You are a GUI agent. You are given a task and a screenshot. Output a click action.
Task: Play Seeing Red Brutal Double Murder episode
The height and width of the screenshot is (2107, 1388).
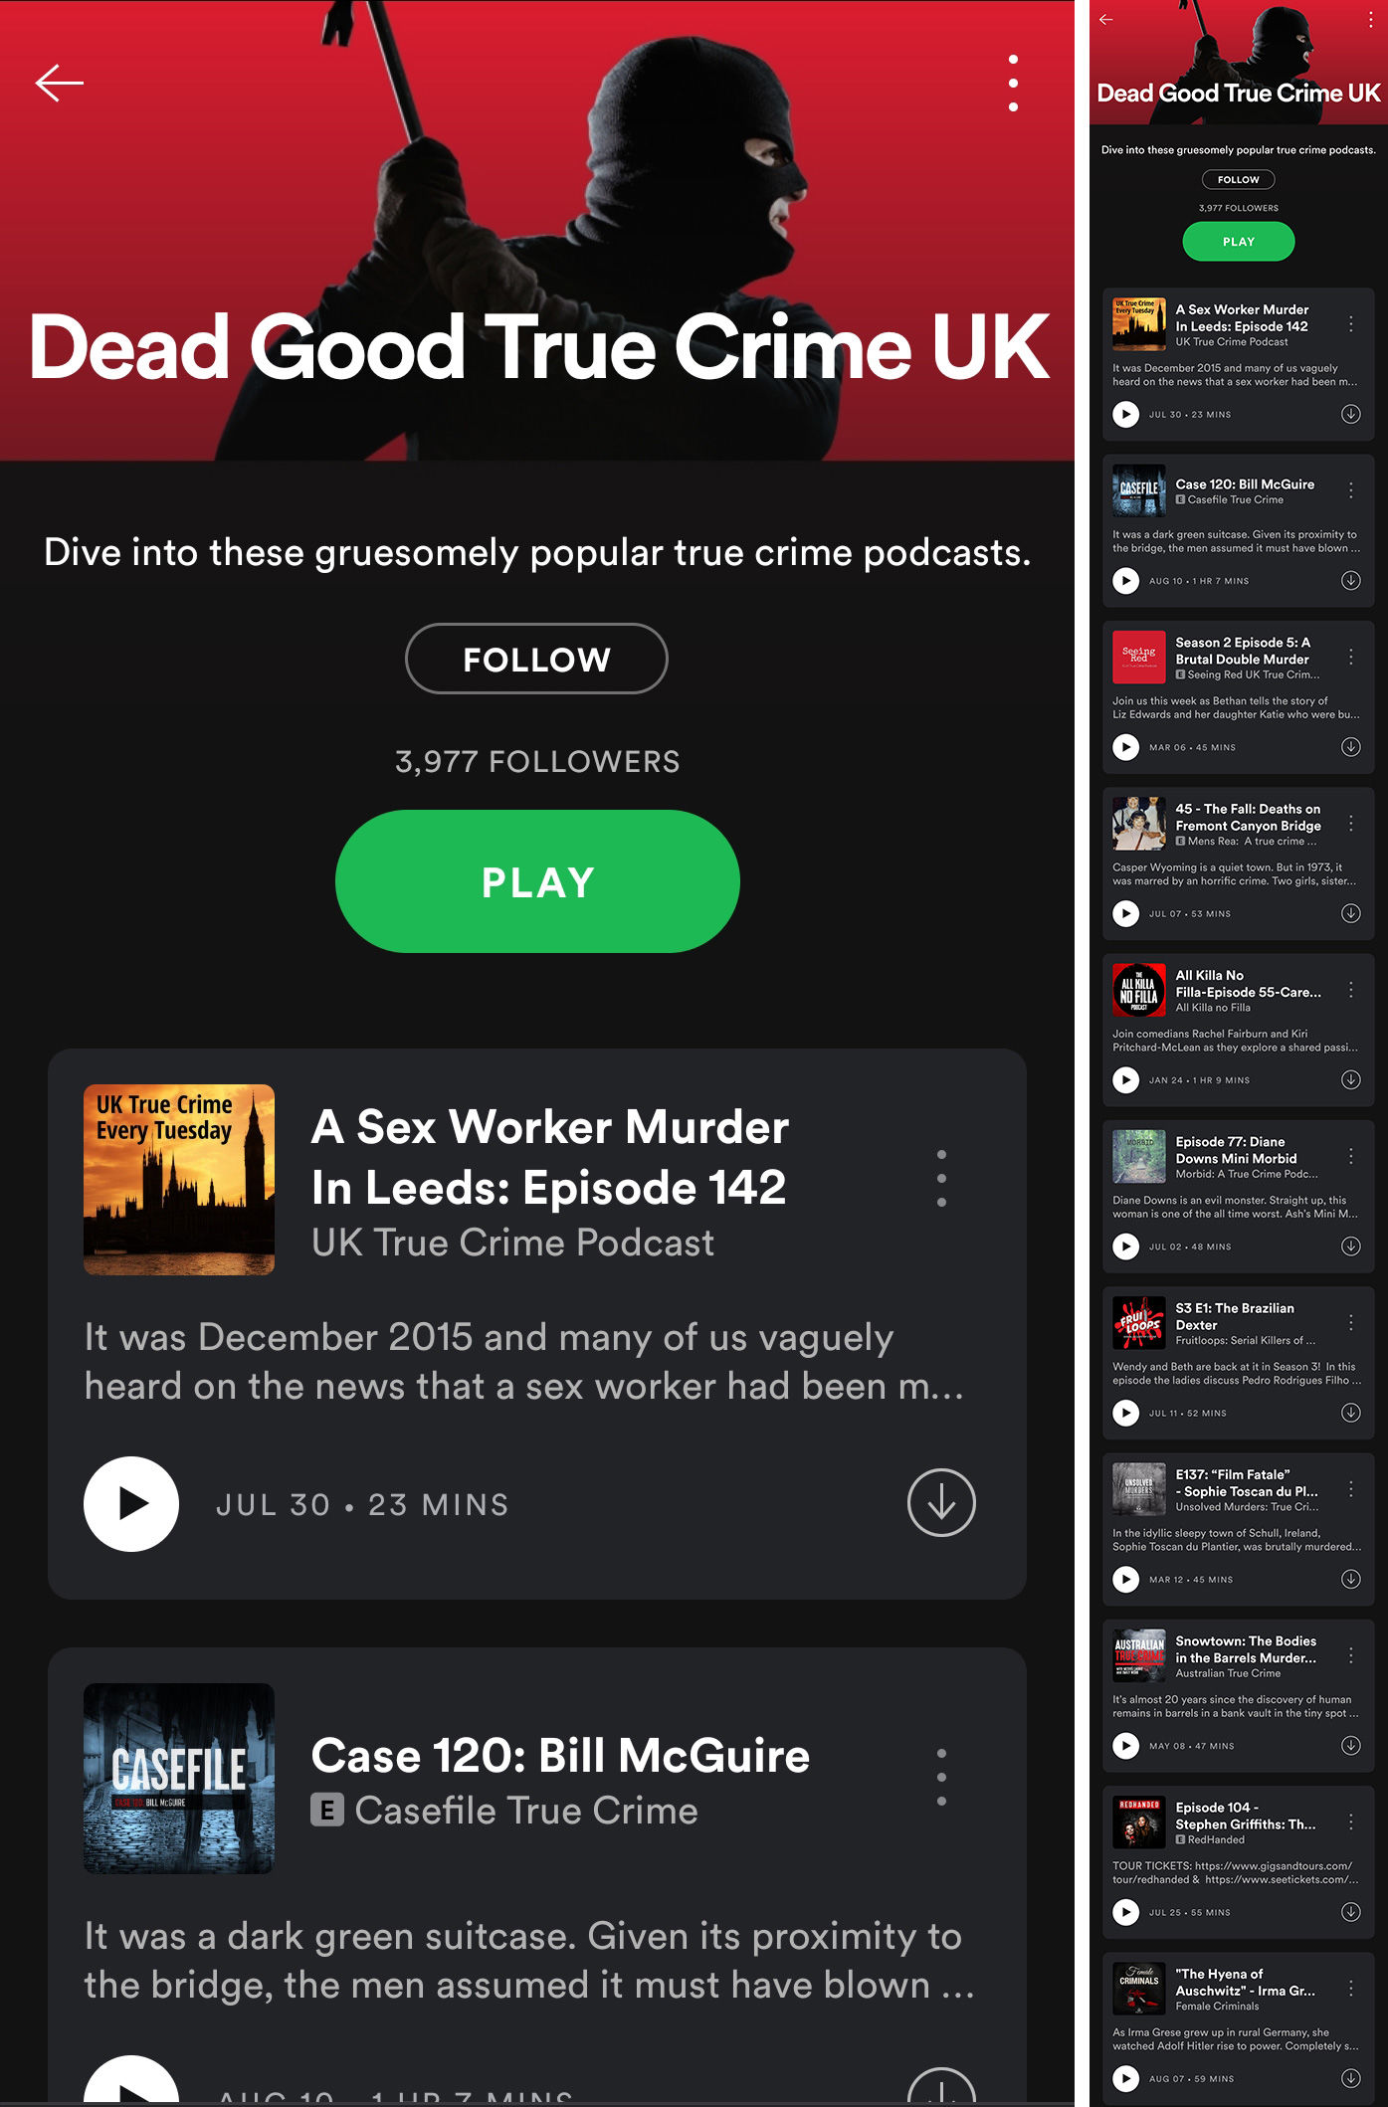point(1125,747)
